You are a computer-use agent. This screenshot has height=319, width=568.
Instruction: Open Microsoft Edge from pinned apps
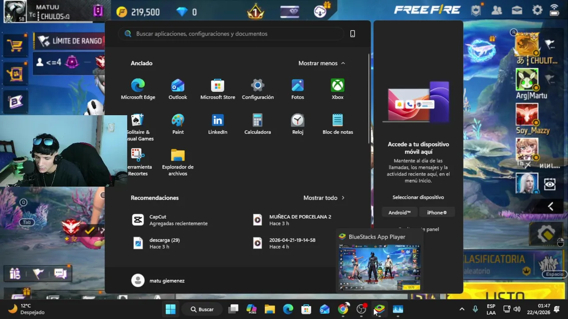138,89
